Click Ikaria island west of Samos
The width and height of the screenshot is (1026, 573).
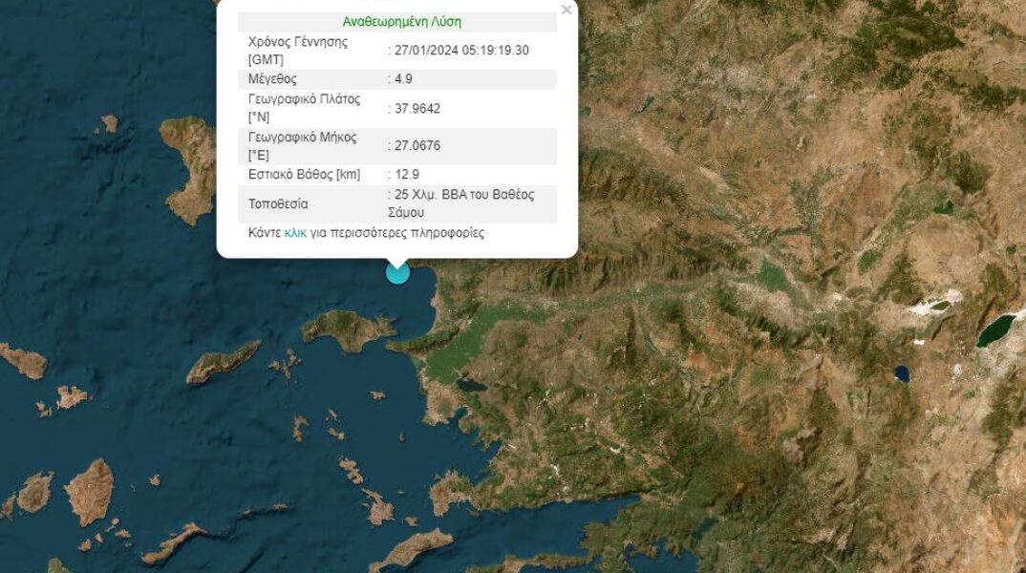tap(223, 363)
